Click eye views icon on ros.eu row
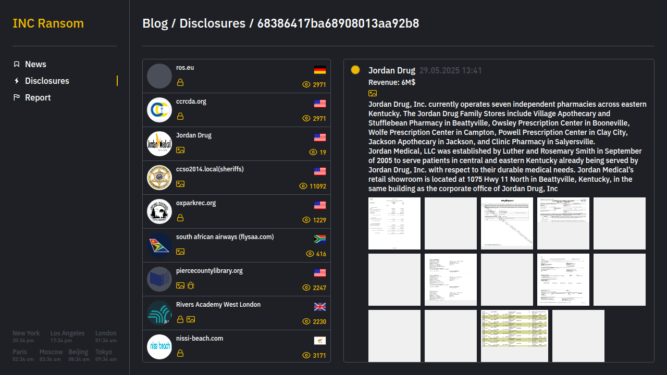 coord(306,84)
